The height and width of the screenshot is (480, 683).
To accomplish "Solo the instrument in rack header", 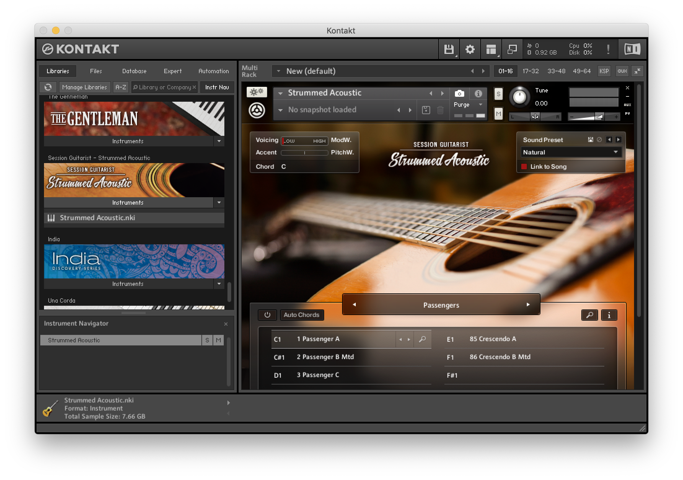I will point(498,94).
